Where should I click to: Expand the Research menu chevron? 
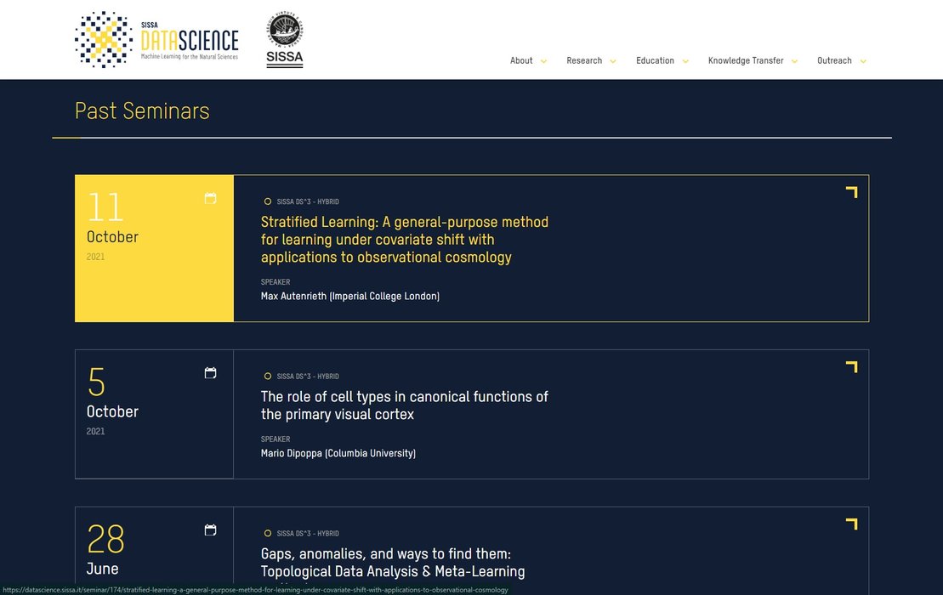click(613, 61)
